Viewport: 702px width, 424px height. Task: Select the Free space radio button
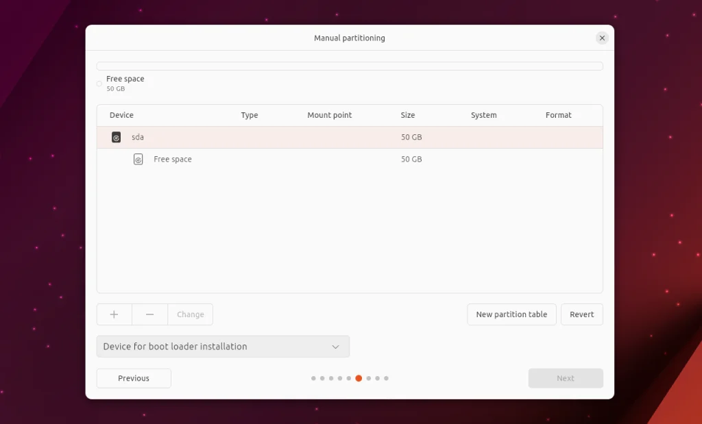(x=99, y=82)
